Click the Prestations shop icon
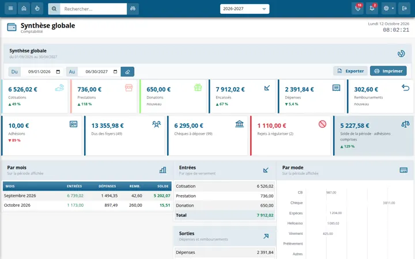415x259 pixels. tap(129, 87)
